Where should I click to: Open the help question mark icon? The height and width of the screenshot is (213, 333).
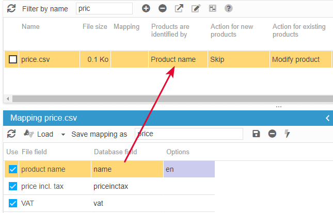(228, 9)
